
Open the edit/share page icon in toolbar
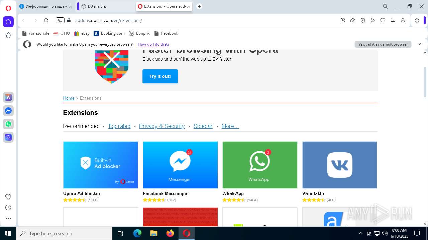pos(343,20)
